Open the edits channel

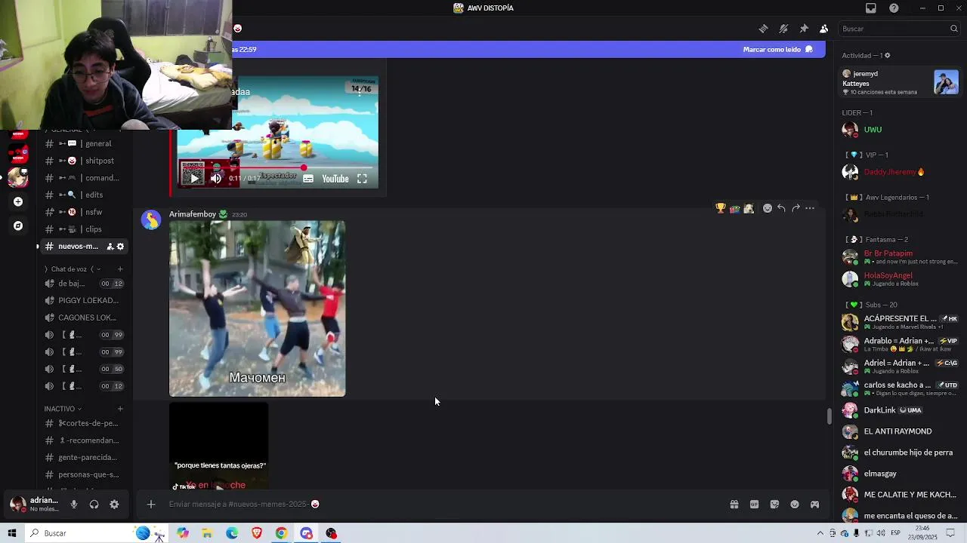[x=85, y=195]
